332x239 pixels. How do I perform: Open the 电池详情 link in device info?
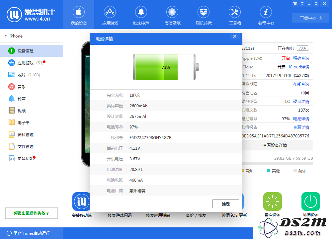(301, 119)
